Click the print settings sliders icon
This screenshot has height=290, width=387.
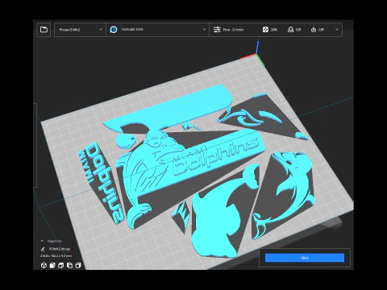217,30
